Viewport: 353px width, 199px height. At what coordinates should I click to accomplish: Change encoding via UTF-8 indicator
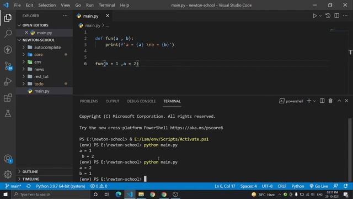267,186
